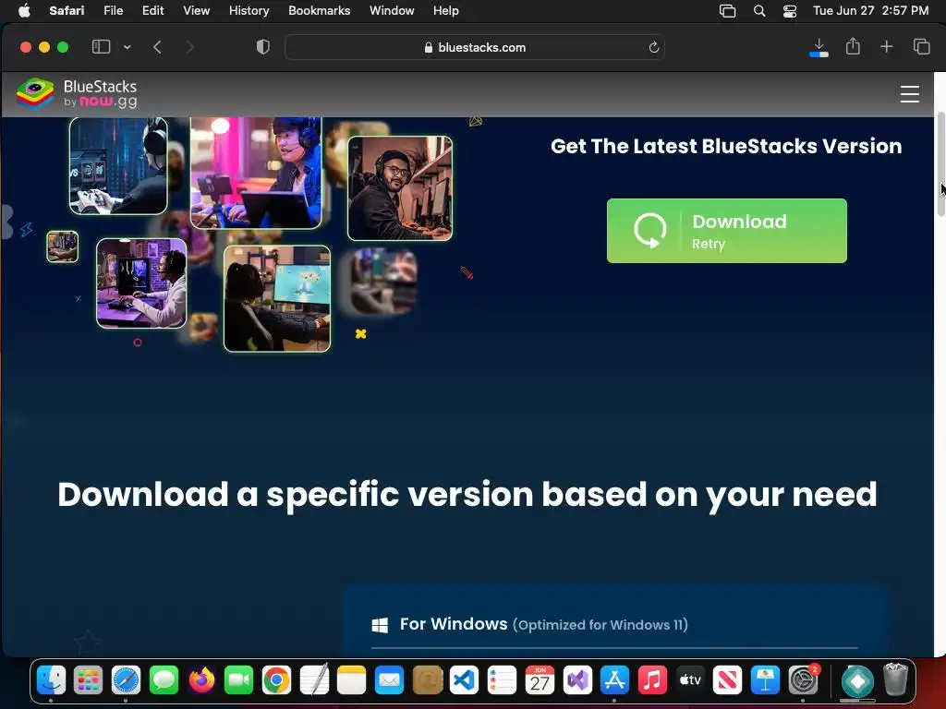946x709 pixels.
Task: Open Contacts from the Dock
Action: [x=427, y=680]
